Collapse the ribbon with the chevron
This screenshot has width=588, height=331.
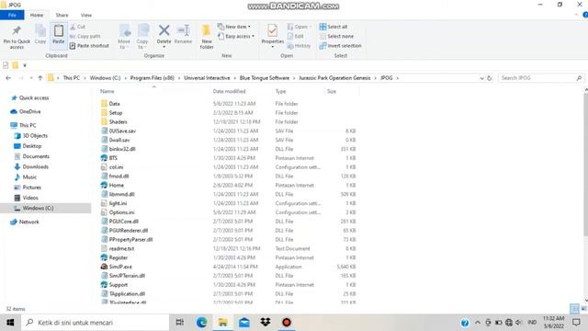[x=576, y=15]
